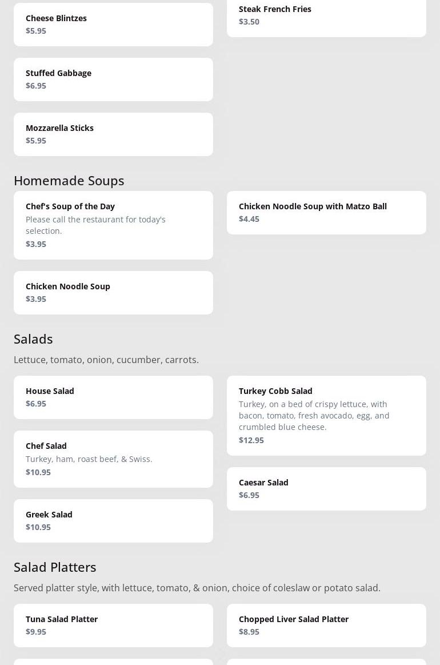This screenshot has height=665, width=440.
Task: Open the Caesar Salad item
Action: pos(326,488)
